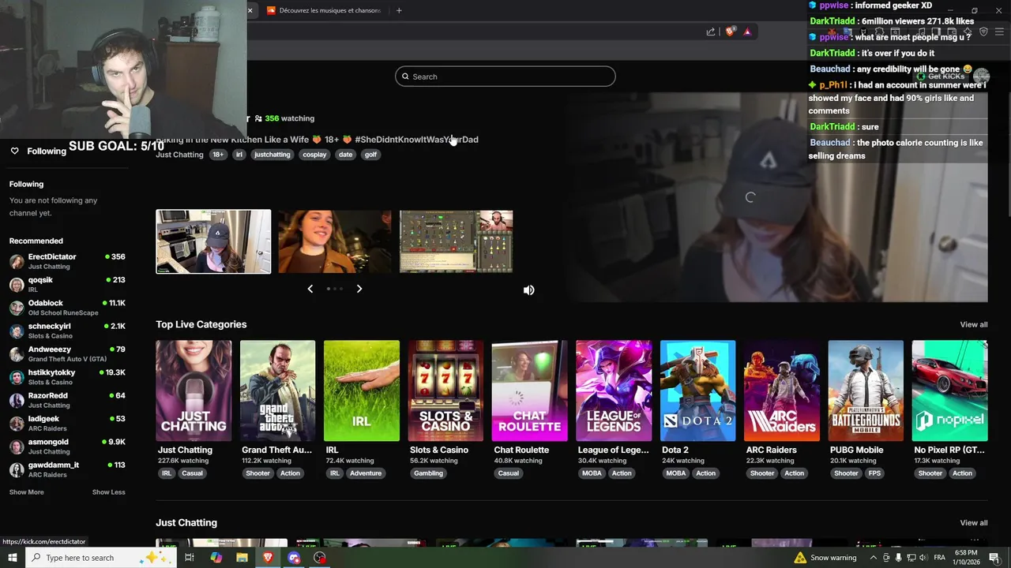Open File Explorer from the taskbar
The height and width of the screenshot is (568, 1011).
[x=242, y=558]
